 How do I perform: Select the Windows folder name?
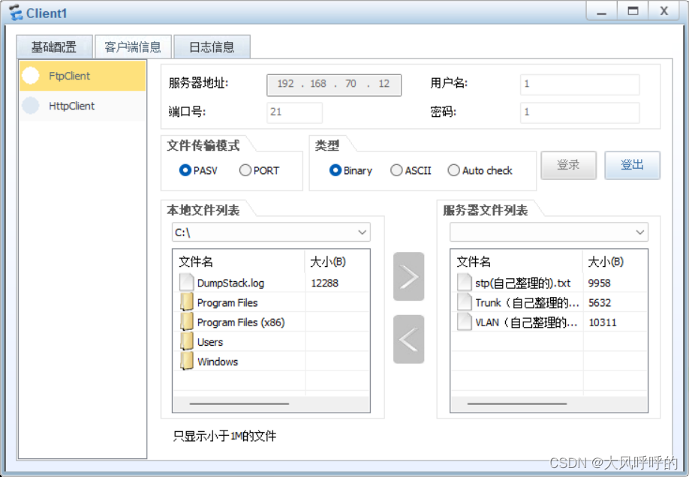tap(218, 361)
